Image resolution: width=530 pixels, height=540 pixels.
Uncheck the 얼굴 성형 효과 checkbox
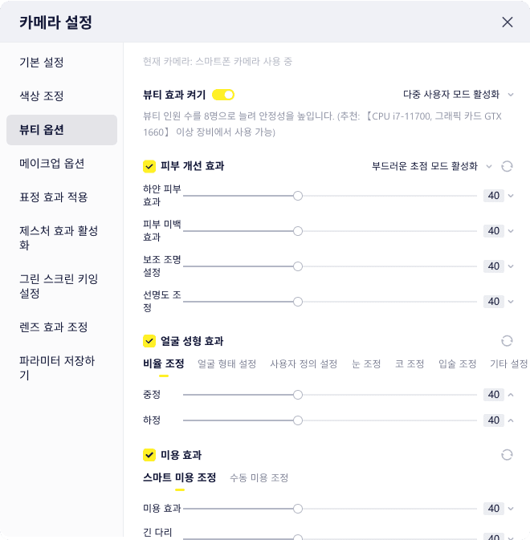(x=149, y=341)
